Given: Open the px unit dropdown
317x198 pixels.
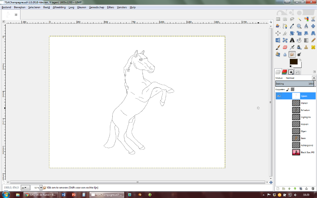Looking at the screenshot, I should [26, 187].
